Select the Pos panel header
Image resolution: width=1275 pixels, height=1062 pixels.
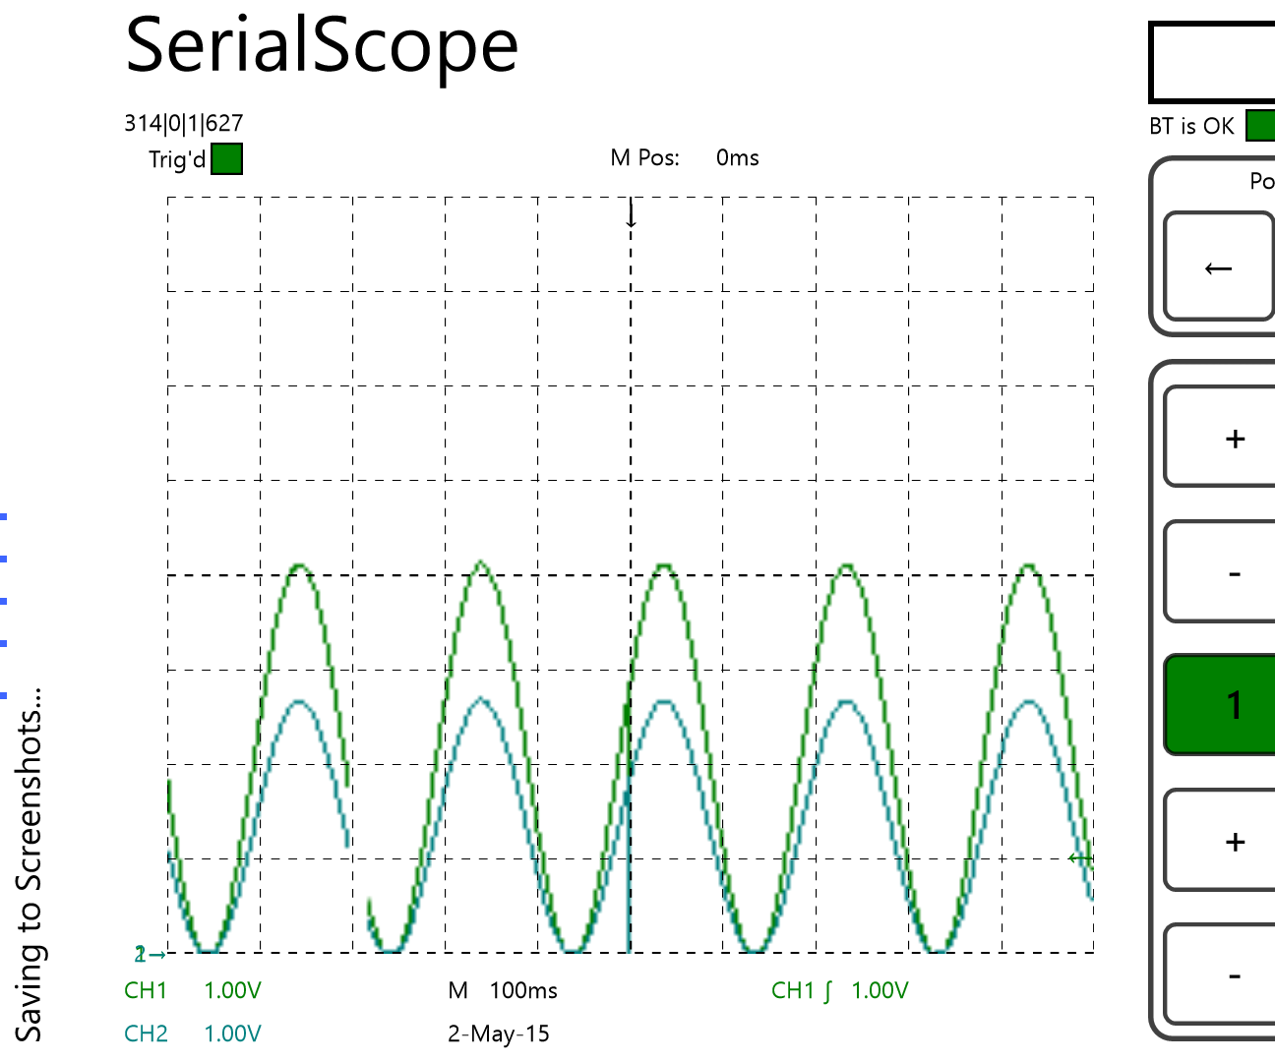click(x=1262, y=182)
